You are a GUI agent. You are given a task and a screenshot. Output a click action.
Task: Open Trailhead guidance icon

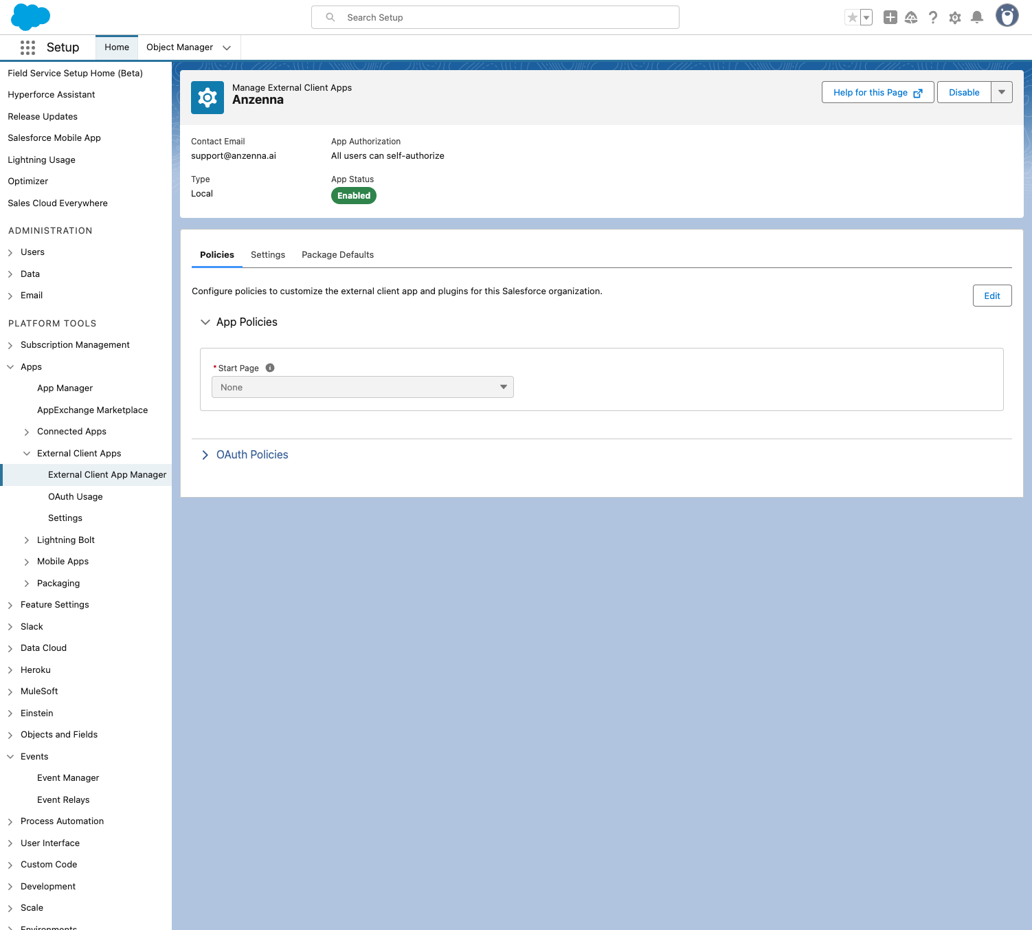[x=911, y=18]
